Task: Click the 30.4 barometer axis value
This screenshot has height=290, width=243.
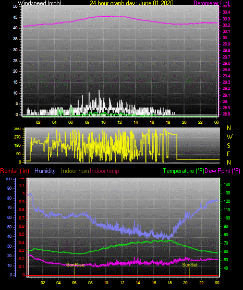Action: pos(226,12)
